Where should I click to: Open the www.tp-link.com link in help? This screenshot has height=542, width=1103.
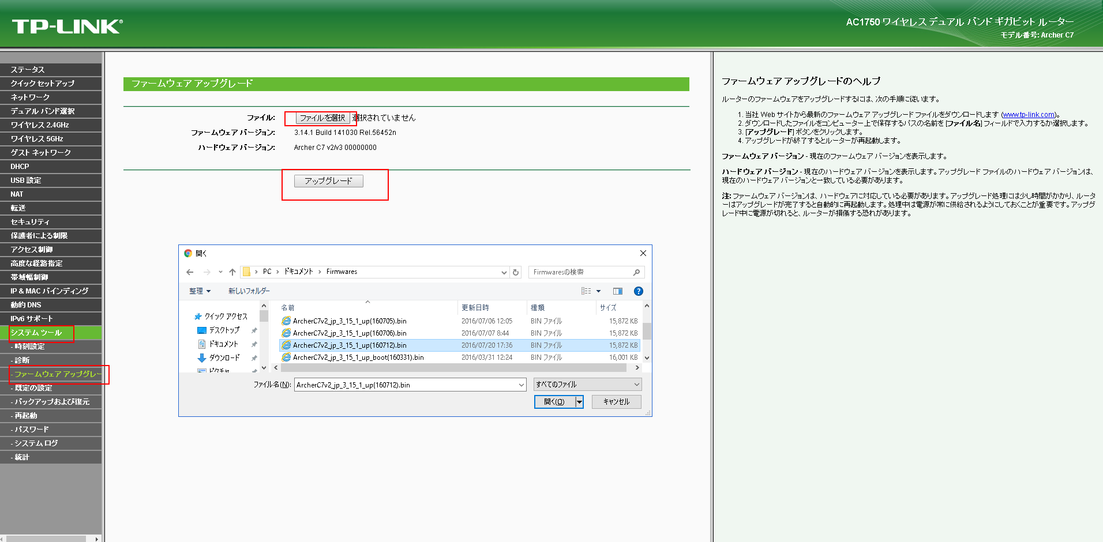(1029, 115)
